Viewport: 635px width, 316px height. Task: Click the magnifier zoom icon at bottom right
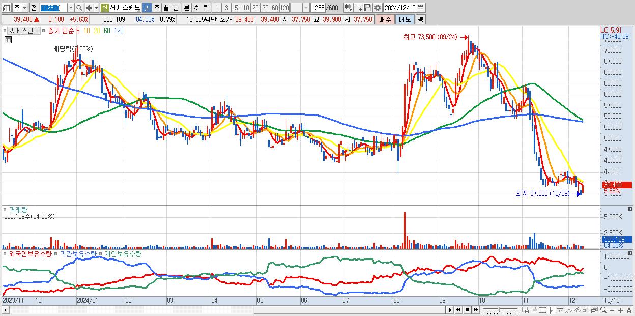click(x=603, y=310)
